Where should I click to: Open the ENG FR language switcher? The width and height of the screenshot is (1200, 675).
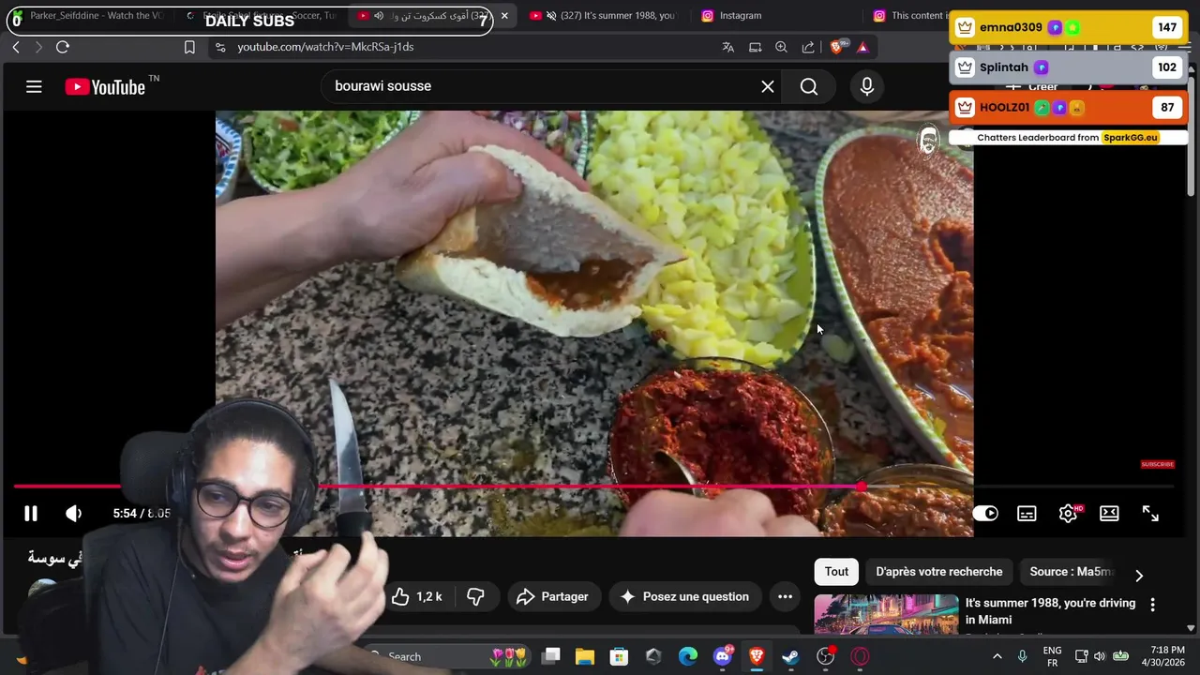pyautogui.click(x=1052, y=656)
